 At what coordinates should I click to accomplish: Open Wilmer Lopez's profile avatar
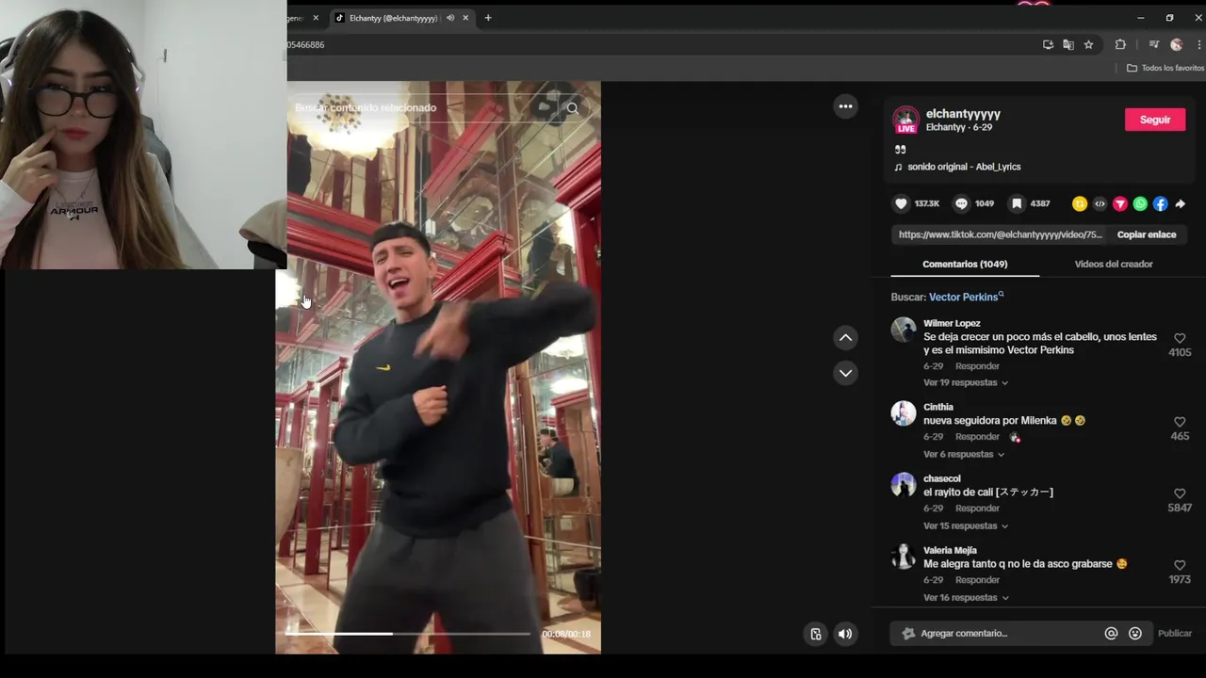tap(904, 330)
